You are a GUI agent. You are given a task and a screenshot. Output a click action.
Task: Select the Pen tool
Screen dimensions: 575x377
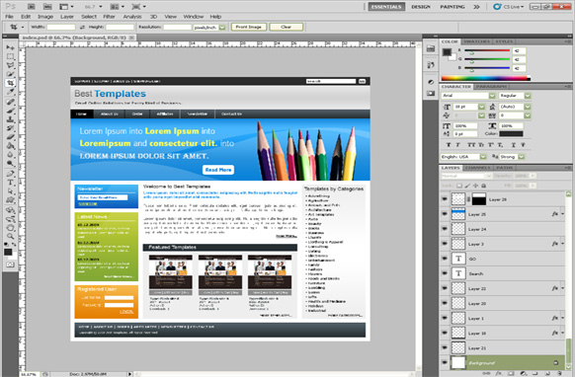tap(10, 174)
